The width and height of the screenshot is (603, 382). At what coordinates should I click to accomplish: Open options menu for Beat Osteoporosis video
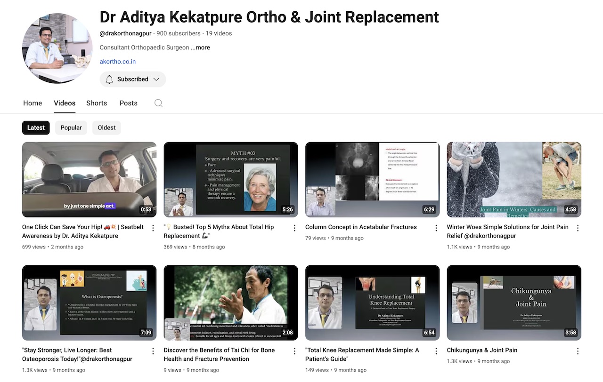(x=153, y=351)
